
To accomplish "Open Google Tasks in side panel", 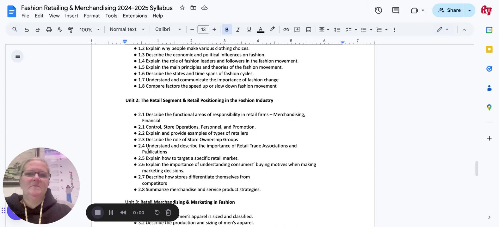I will tap(489, 69).
